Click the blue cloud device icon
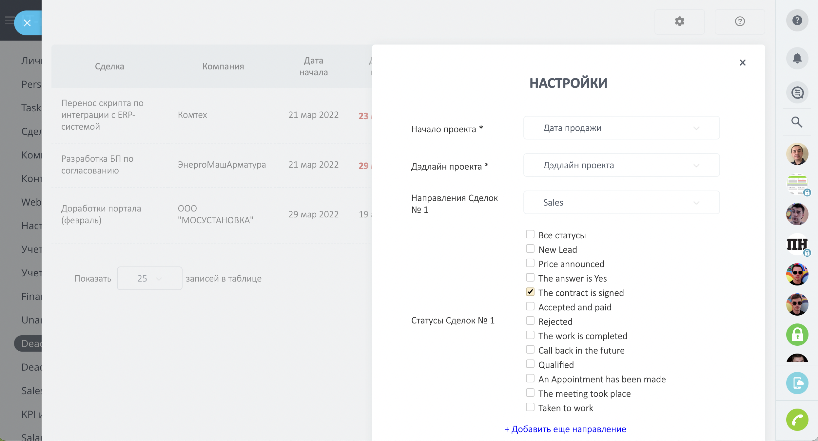818x441 pixels. click(x=797, y=383)
